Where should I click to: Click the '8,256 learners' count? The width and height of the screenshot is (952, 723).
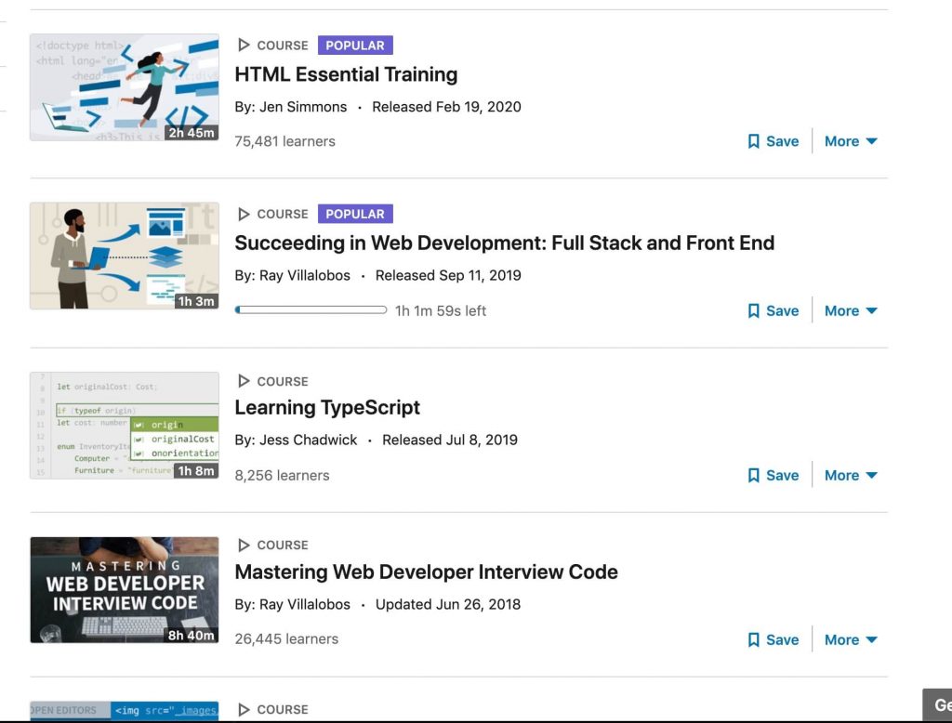coord(283,475)
